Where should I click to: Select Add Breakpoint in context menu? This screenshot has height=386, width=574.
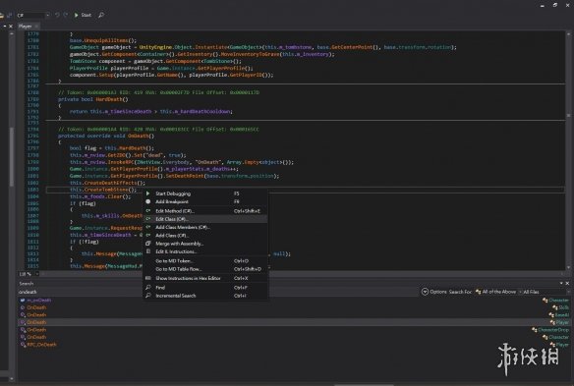point(172,201)
